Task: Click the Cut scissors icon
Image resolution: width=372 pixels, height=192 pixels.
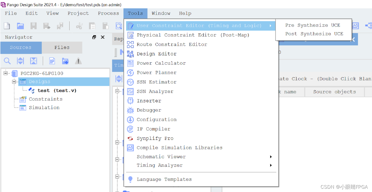Action: (x=79, y=26)
